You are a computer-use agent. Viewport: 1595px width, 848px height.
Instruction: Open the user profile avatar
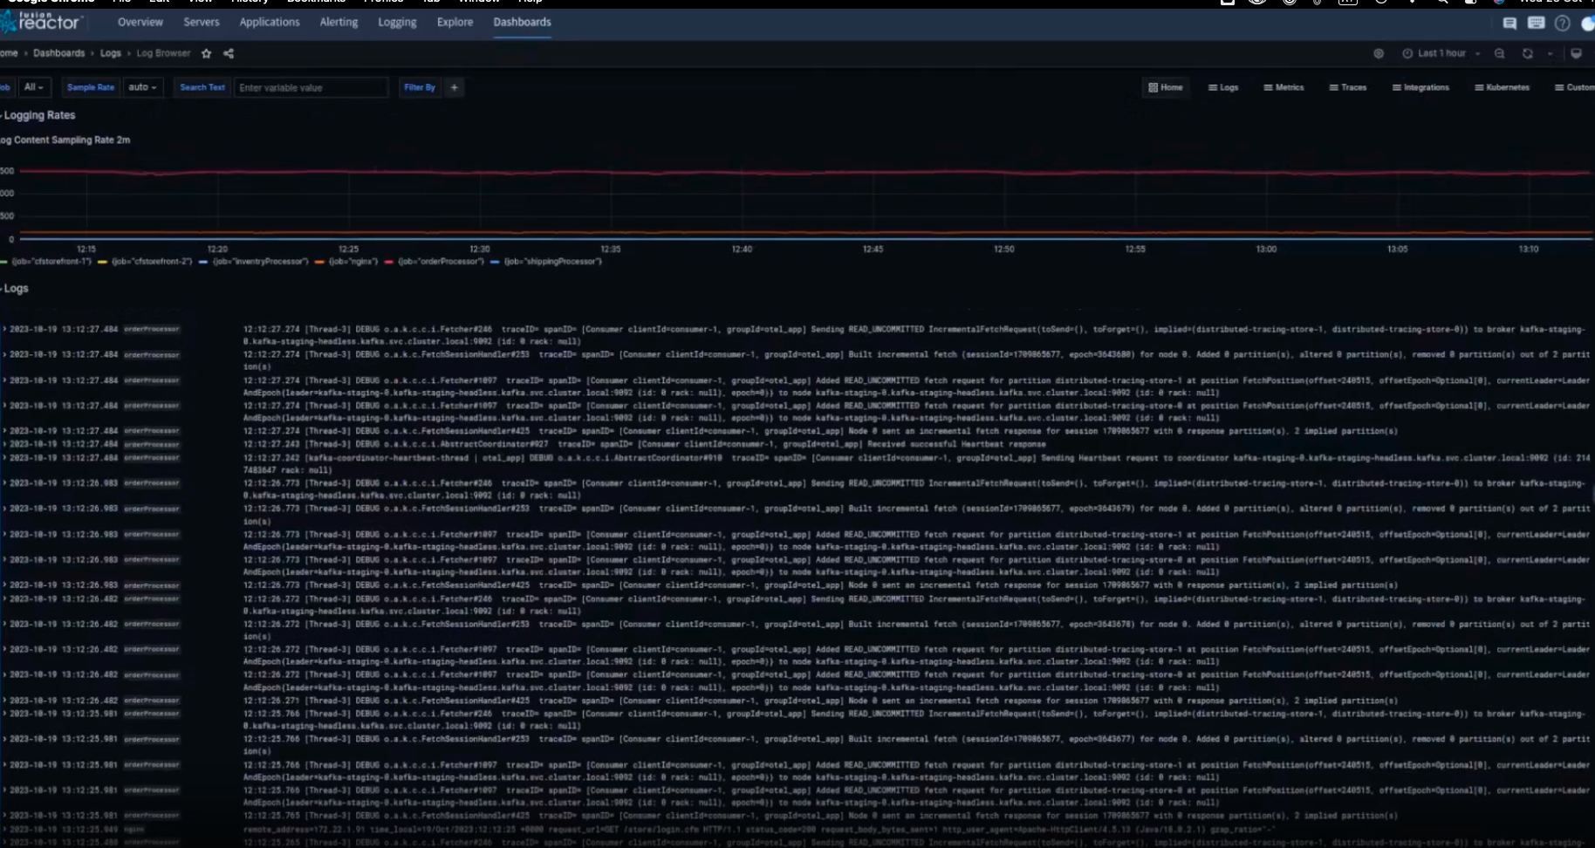tap(1588, 24)
